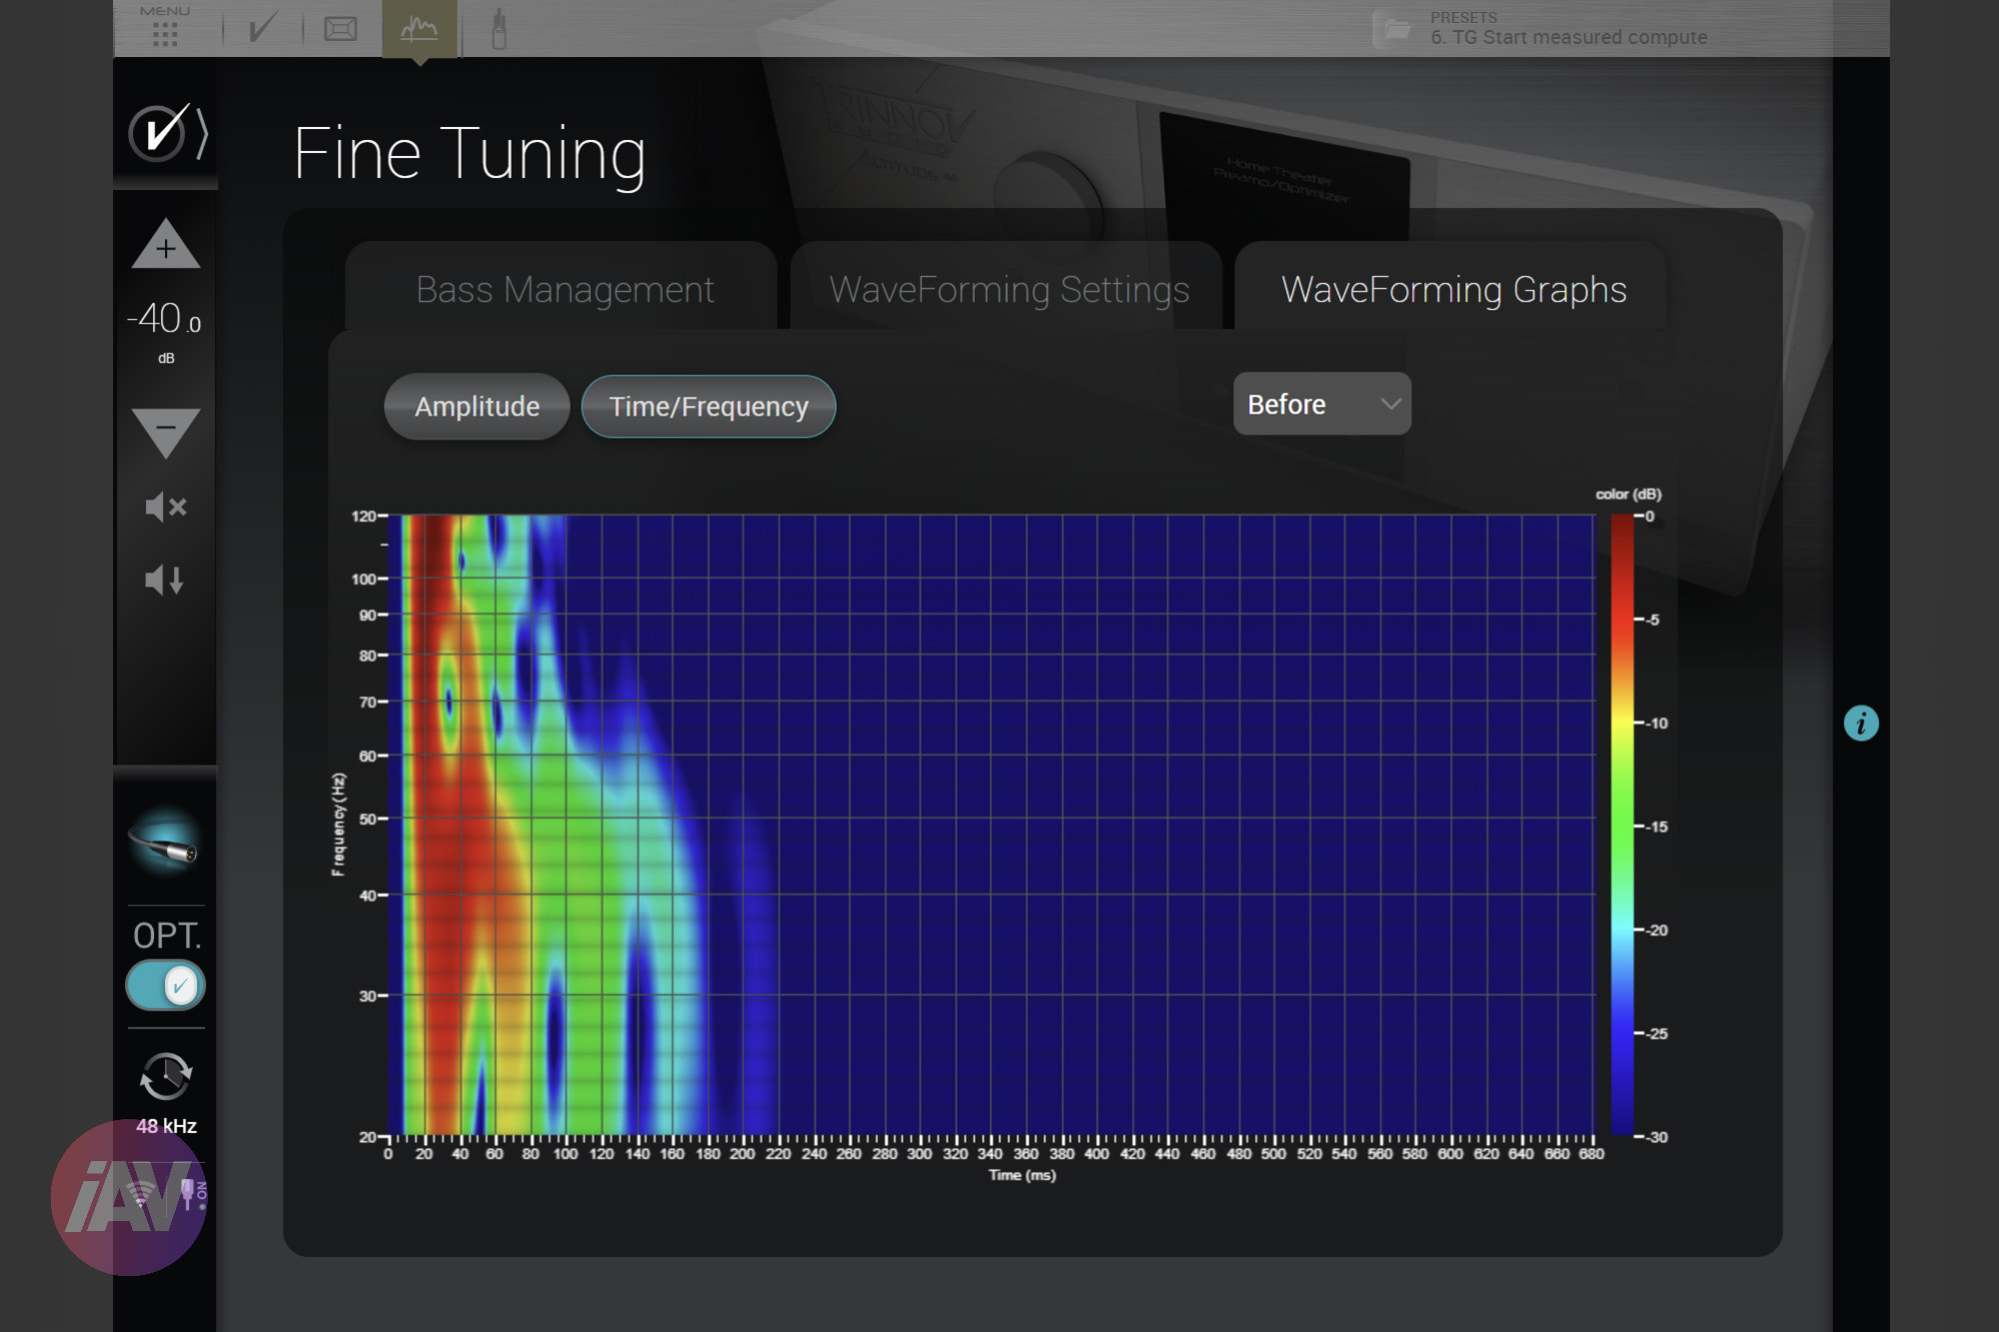Click the 48 kHz sample rate label
The image size is (1999, 1332).
166,1126
